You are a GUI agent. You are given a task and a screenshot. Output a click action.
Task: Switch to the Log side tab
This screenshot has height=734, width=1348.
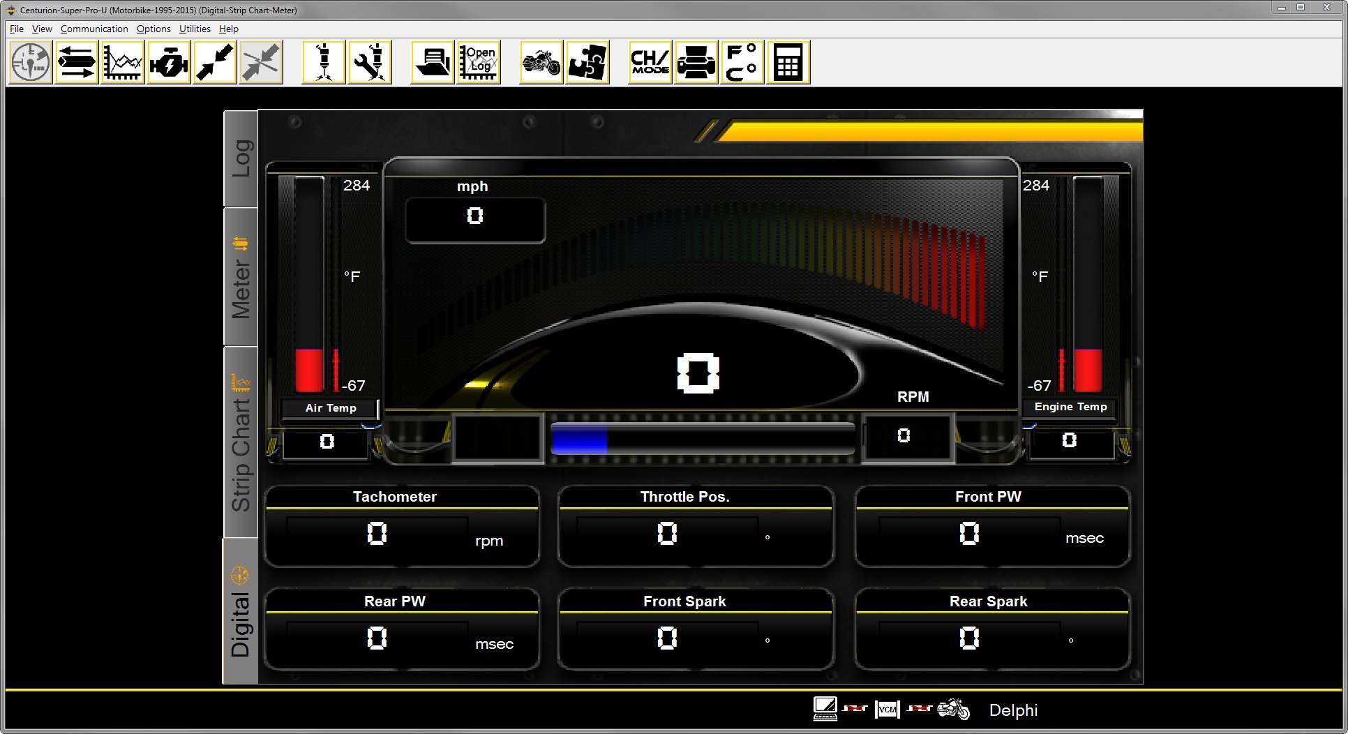(x=241, y=158)
